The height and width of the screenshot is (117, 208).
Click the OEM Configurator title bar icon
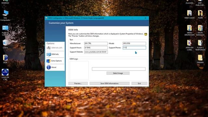click(46, 18)
